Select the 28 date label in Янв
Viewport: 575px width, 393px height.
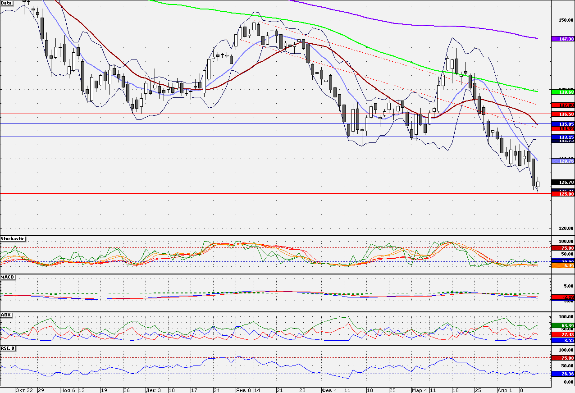301,390
